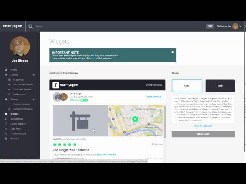The width and height of the screenshot is (246, 184).
Task: Click the Reviews speech bubble icon
Action: coord(6,99)
